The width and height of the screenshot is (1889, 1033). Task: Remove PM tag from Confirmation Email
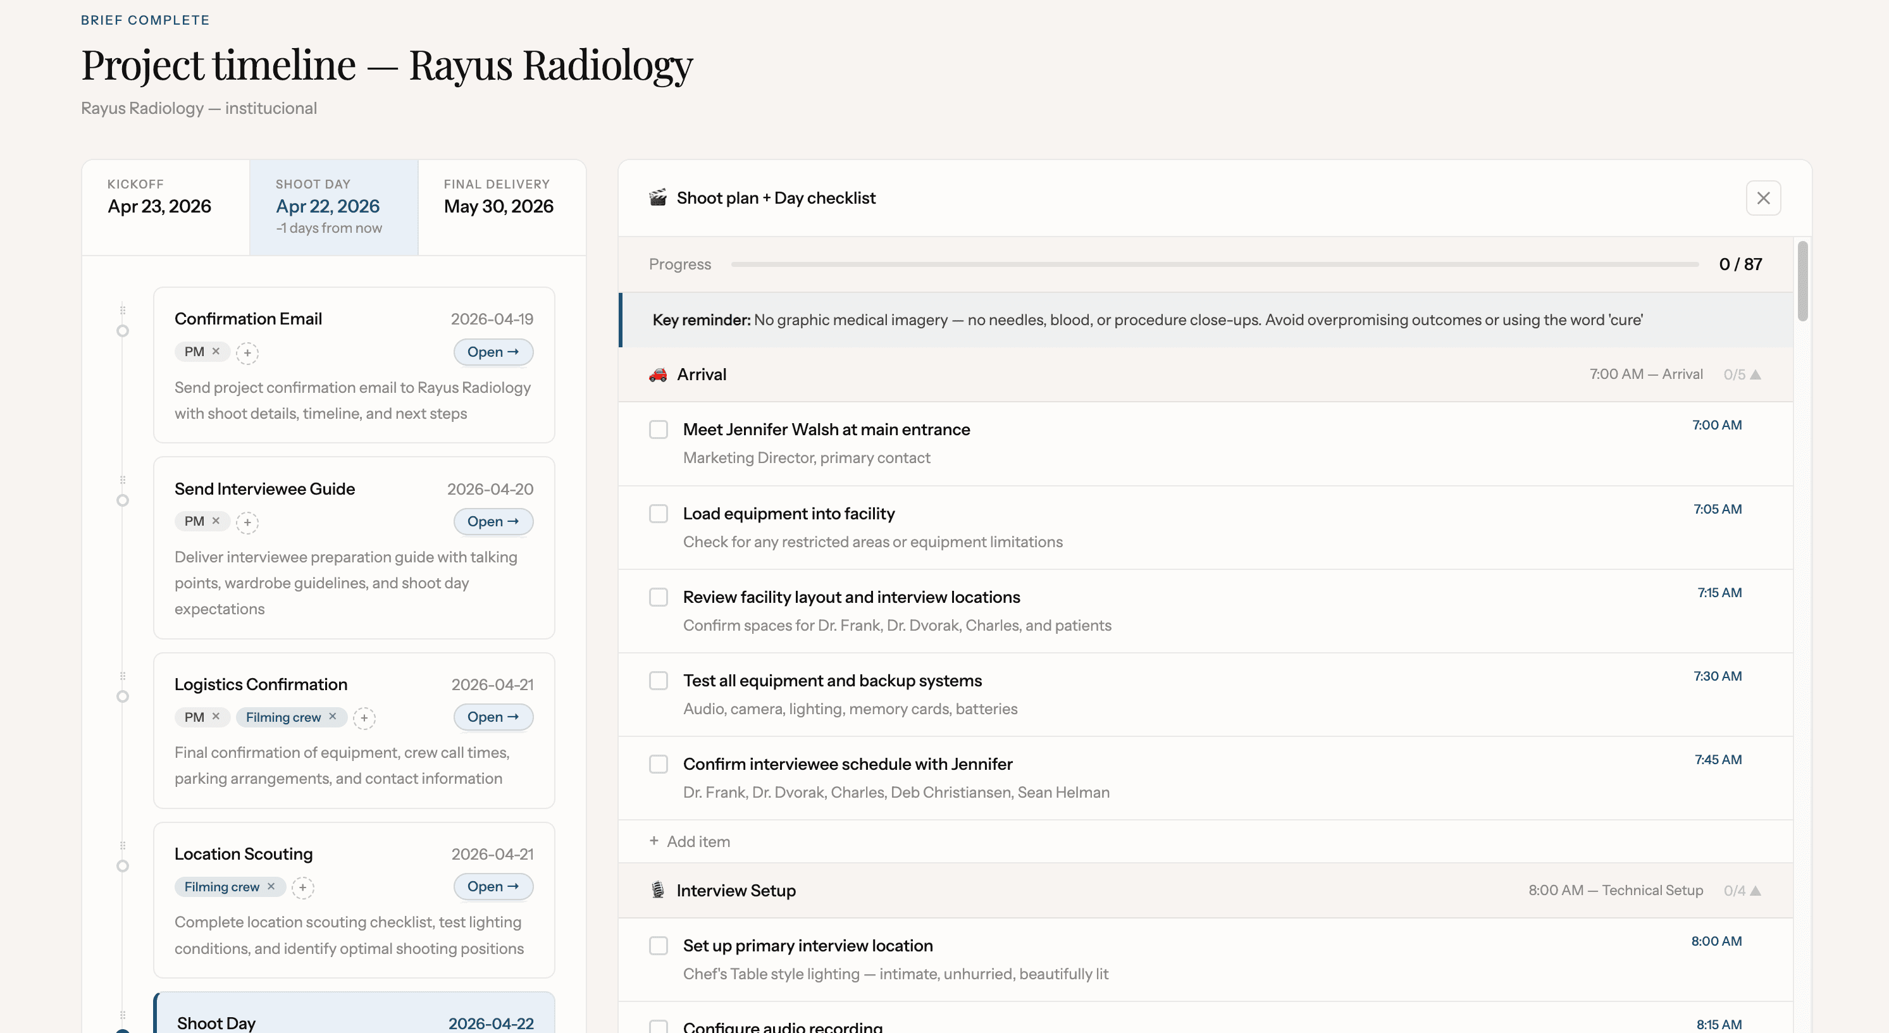point(216,351)
